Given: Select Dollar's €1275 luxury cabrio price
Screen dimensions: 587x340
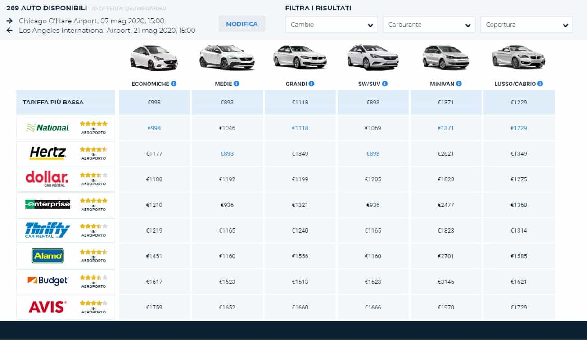Looking at the screenshot, I should click(x=519, y=179).
